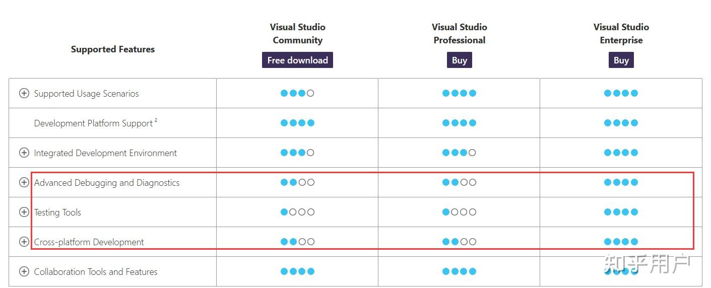Image resolution: width=711 pixels, height=288 pixels.
Task: Expand Collaboration Tools and Features plus icon
Action: (24, 271)
